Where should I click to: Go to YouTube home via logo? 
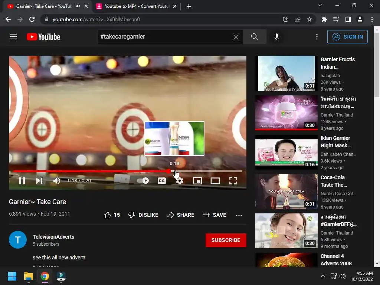click(x=43, y=37)
